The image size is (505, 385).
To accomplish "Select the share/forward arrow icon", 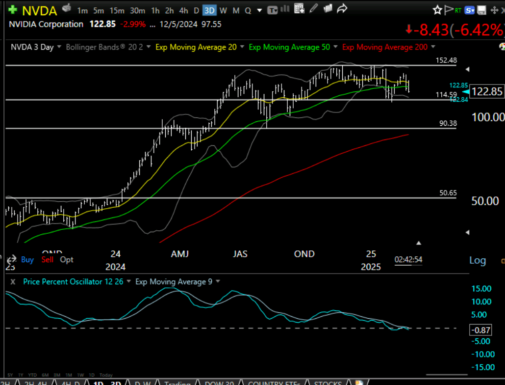I will (341, 8).
